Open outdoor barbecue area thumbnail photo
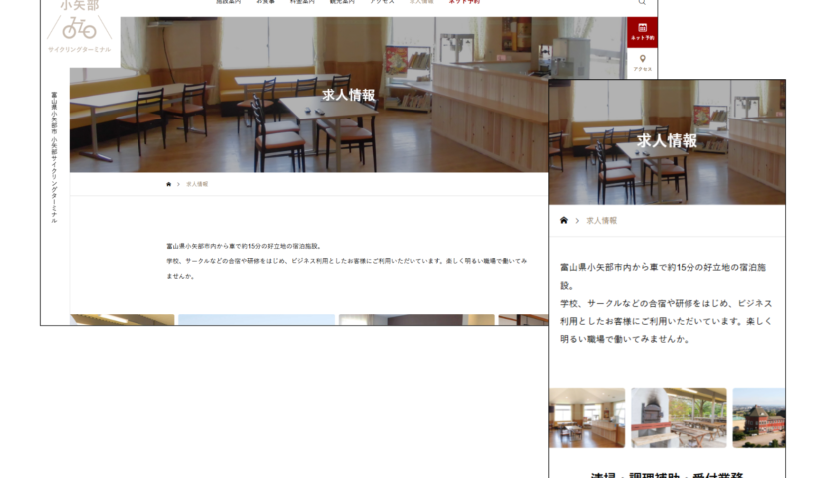Screen dimensions: 827x478 (679, 417)
